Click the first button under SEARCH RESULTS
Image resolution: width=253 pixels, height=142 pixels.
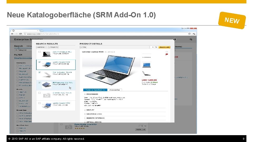42,47
